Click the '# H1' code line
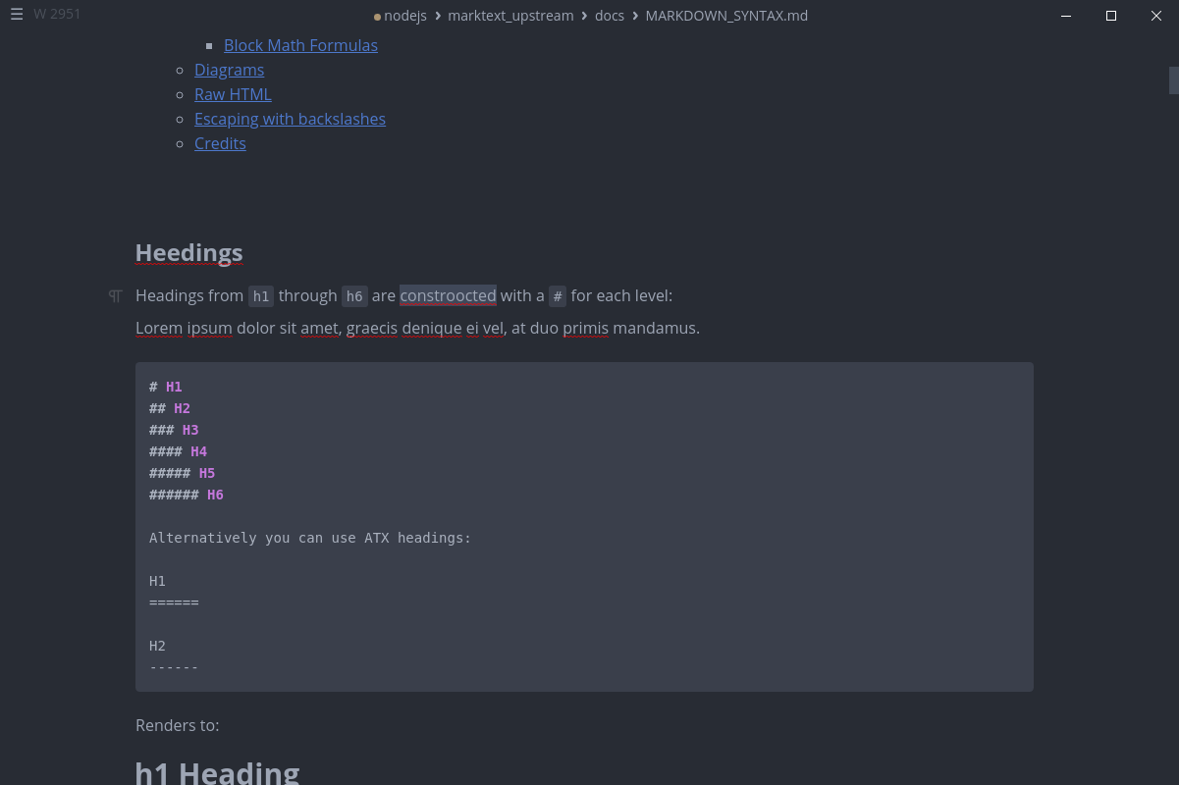This screenshot has width=1179, height=785. pos(166,387)
